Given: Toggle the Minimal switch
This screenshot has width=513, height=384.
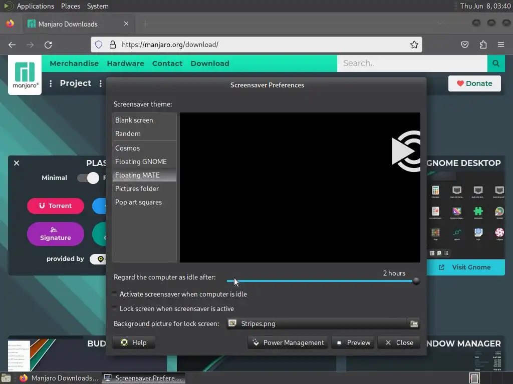Looking at the screenshot, I should [88, 178].
